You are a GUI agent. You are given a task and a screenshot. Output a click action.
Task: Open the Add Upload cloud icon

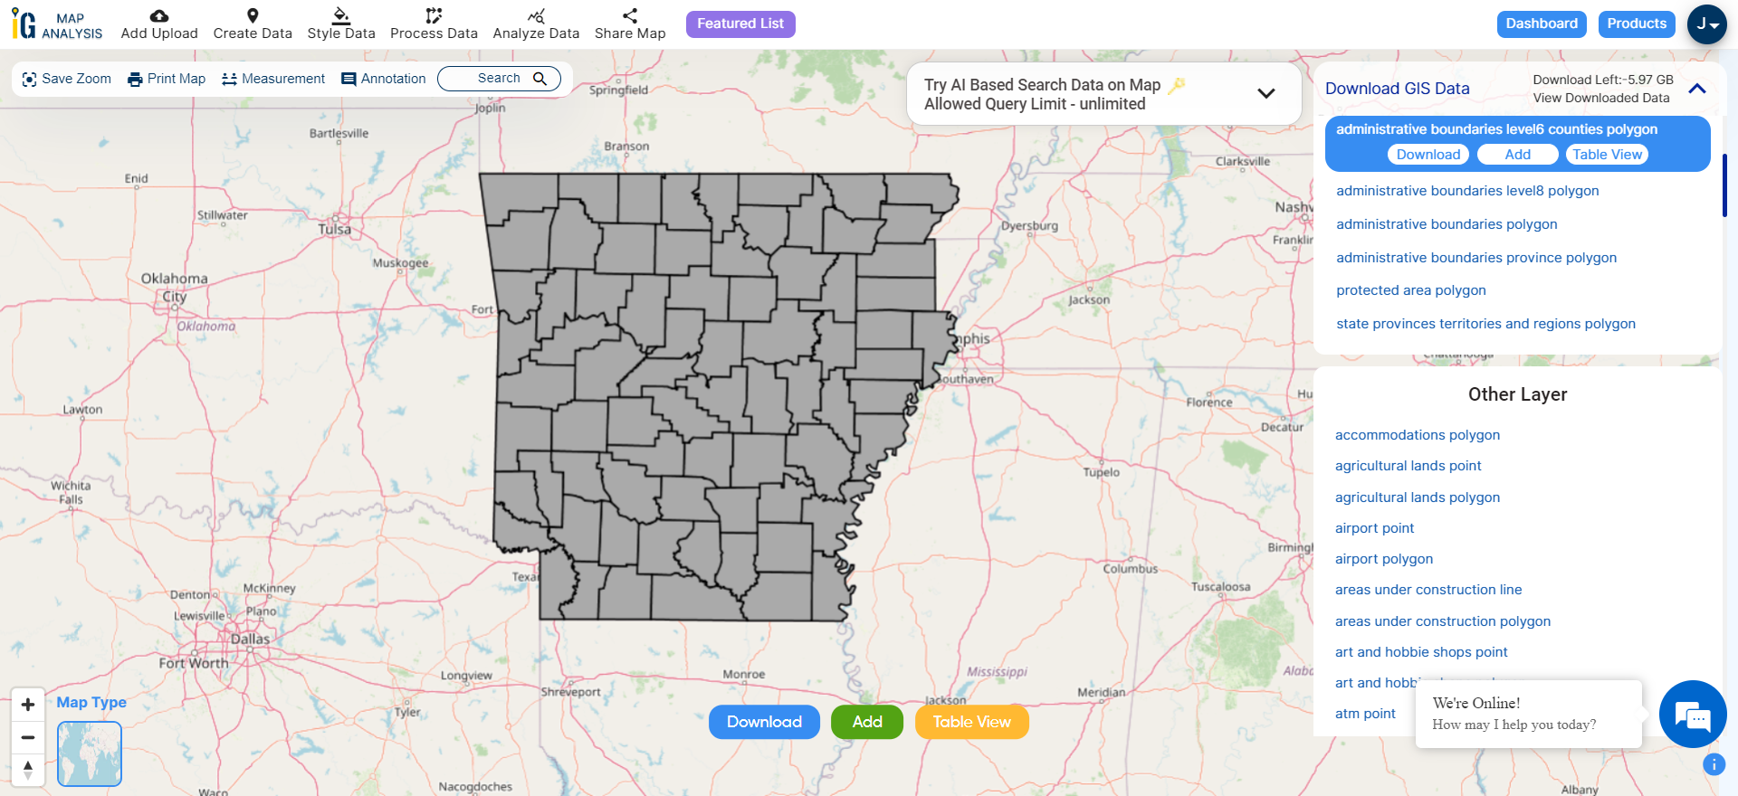pos(159,15)
